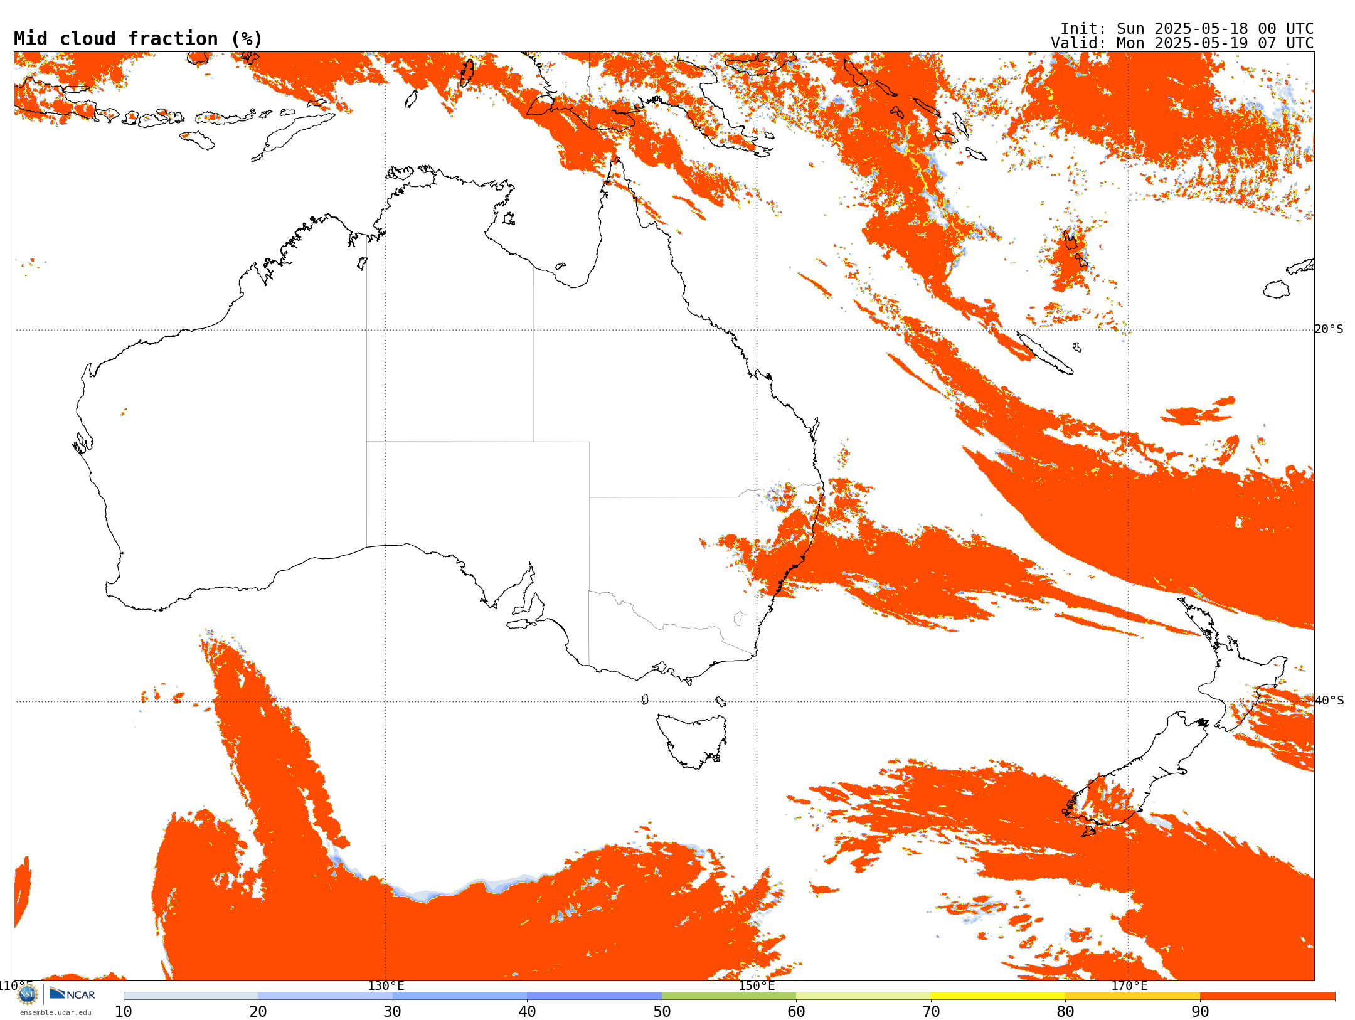Click the 90+ orange-red color swatch
Viewport: 1355px width, 1020px height.
coord(1267,996)
